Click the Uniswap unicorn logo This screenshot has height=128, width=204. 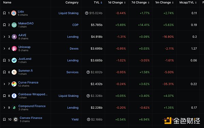14,49
